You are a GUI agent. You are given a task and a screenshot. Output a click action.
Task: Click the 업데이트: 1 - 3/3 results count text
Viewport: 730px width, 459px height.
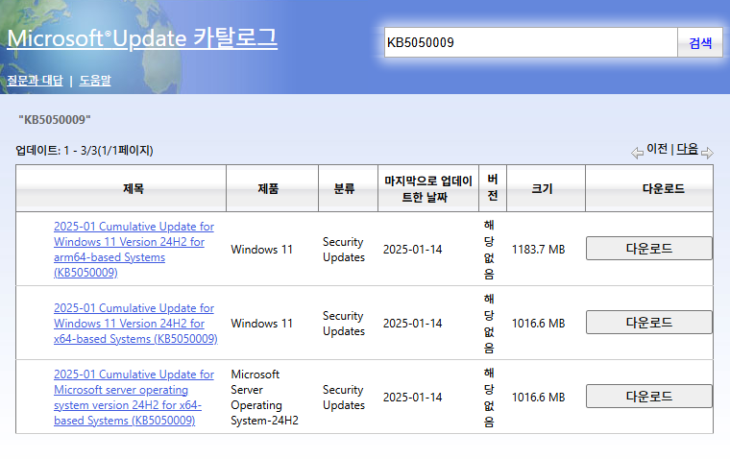(85, 151)
